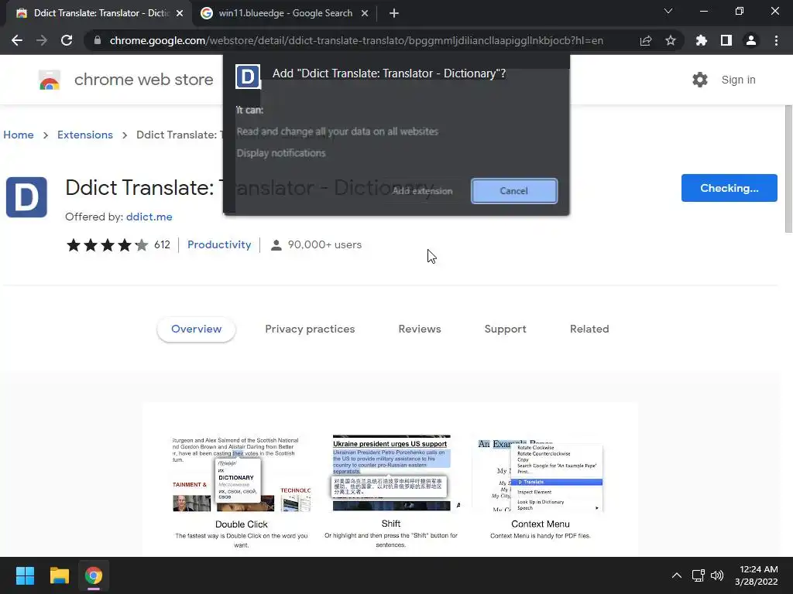The width and height of the screenshot is (793, 594).
Task: Open the Extensions puzzle icon
Action: (702, 40)
